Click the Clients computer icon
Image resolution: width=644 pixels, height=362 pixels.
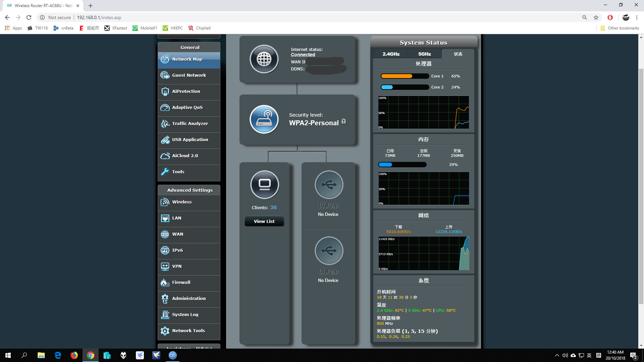[264, 185]
